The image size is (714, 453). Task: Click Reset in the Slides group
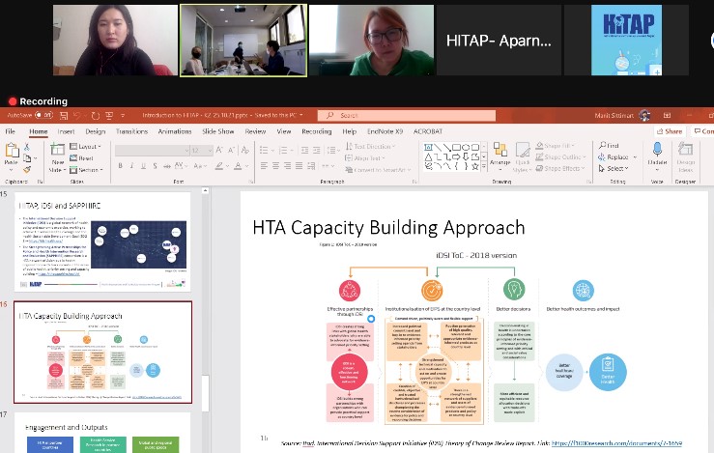(x=85, y=157)
